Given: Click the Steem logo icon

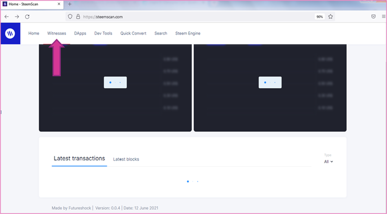Looking at the screenshot, I should pyautogui.click(x=10, y=34).
